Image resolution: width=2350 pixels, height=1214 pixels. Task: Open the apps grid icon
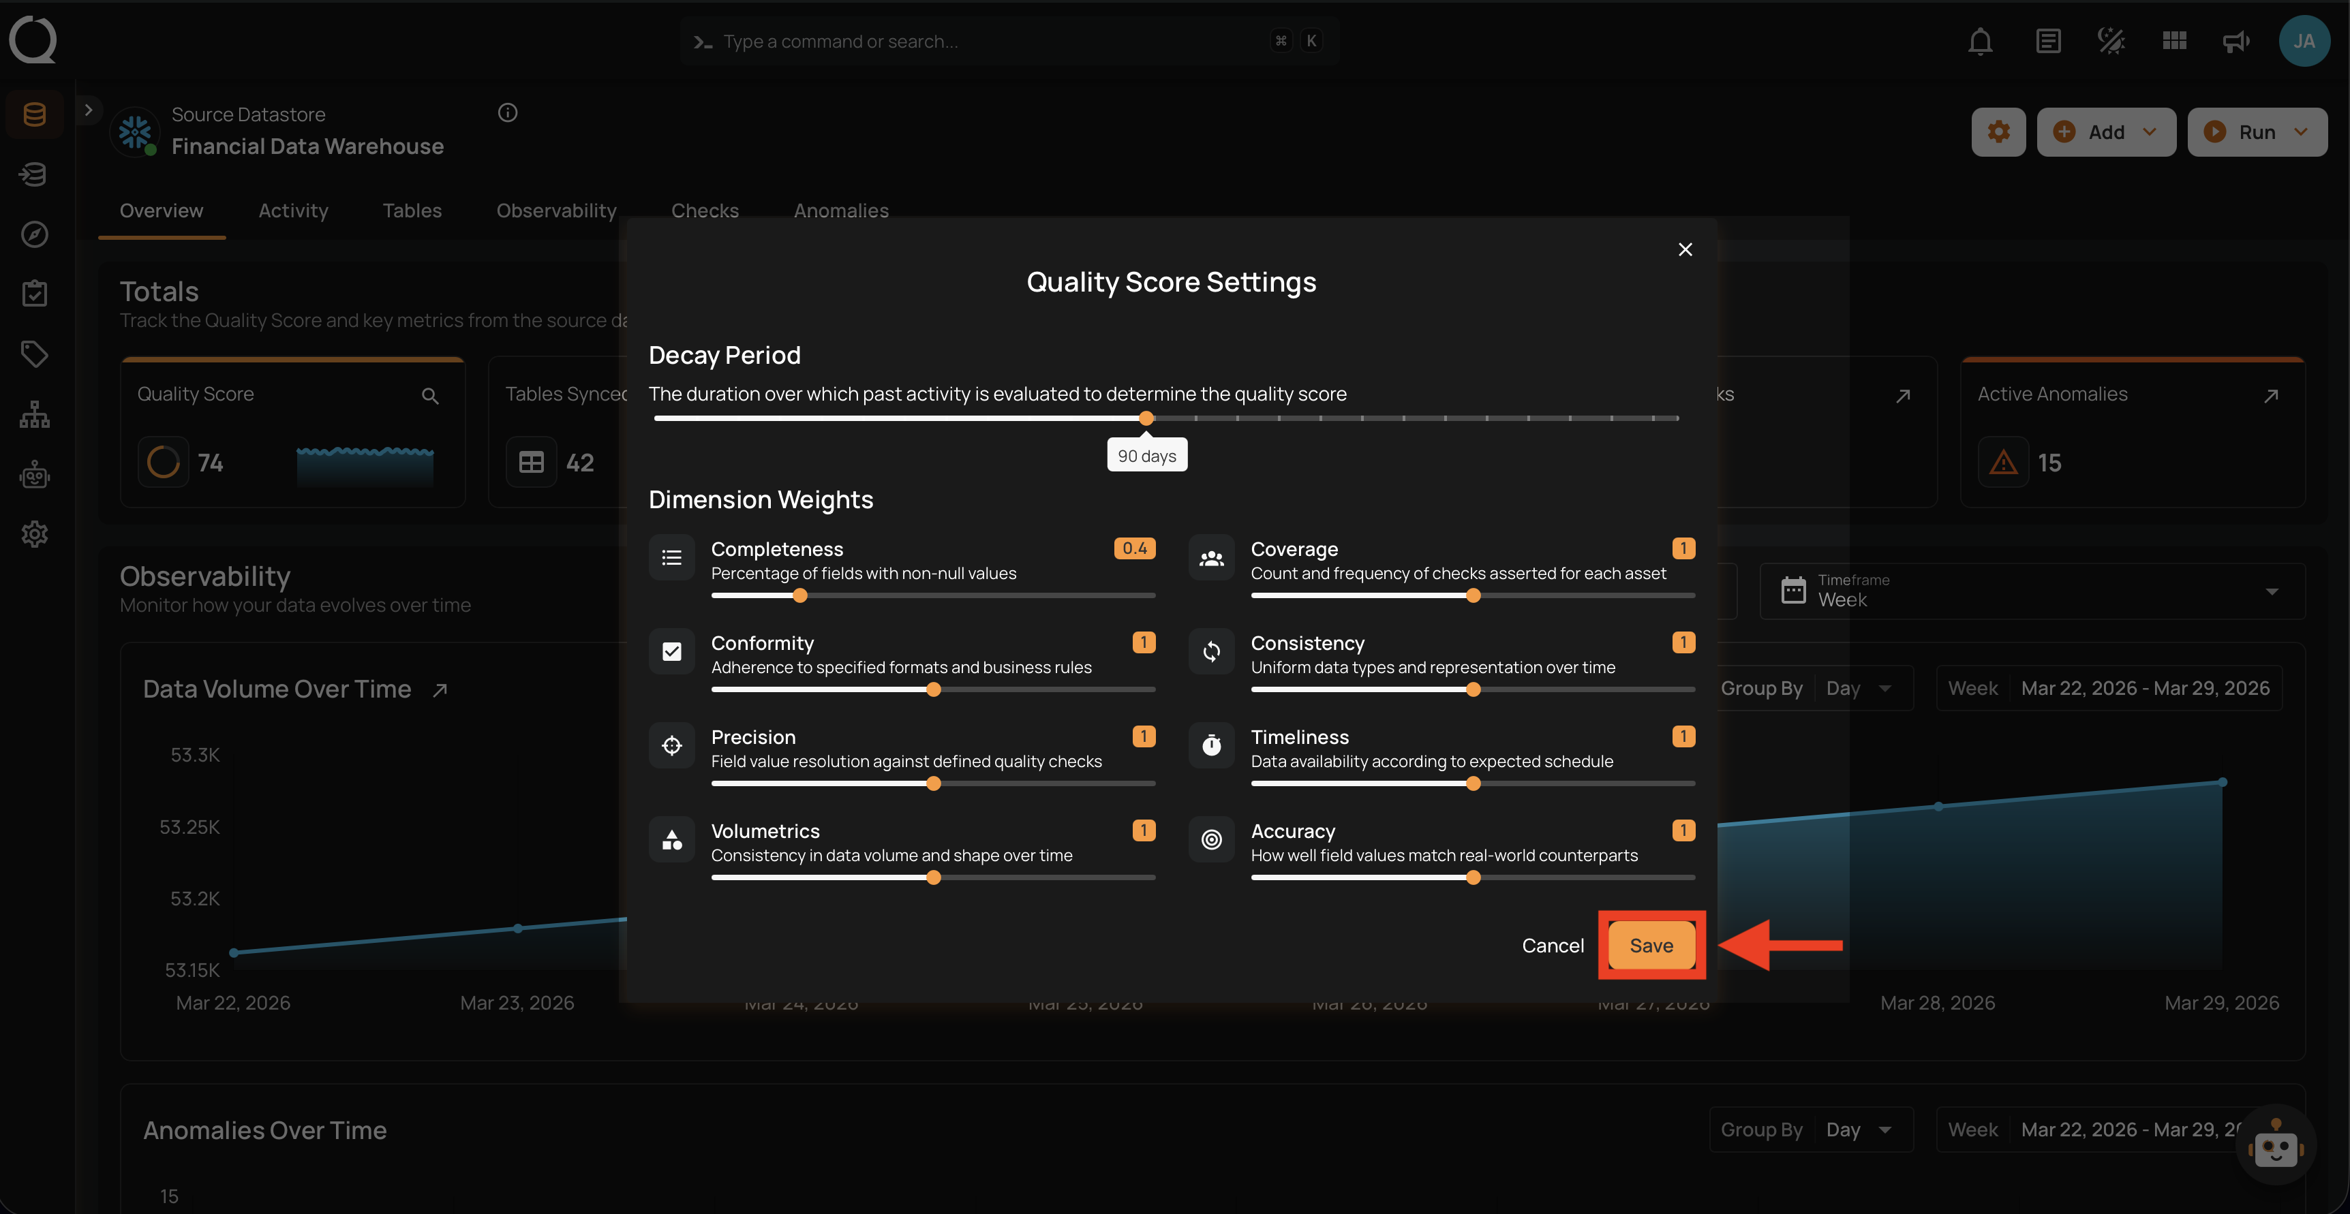[2174, 41]
